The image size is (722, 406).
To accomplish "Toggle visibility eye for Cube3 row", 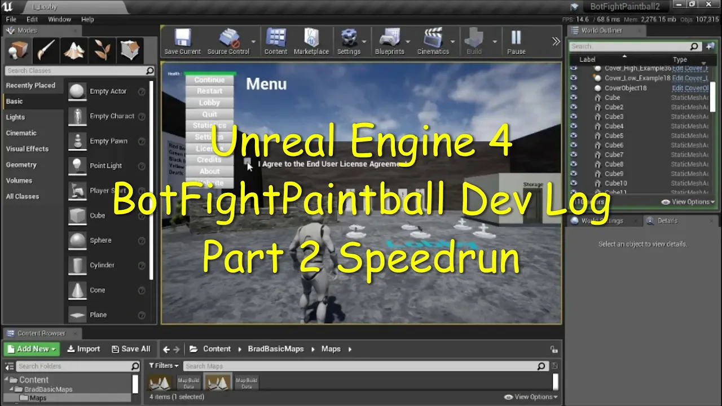I will pos(574,117).
